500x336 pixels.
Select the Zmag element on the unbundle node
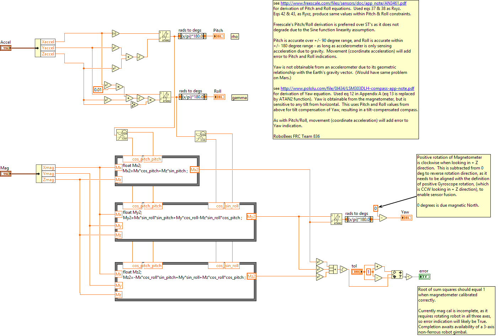pos(48,180)
